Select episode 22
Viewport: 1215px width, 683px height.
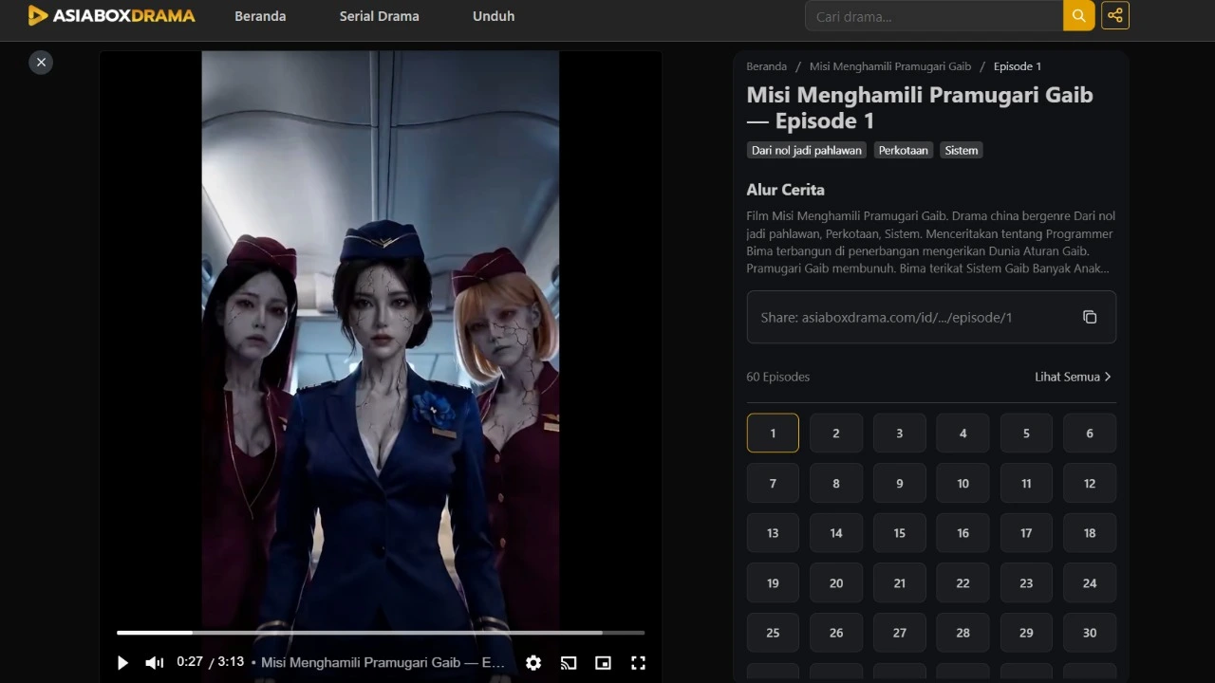(x=963, y=583)
